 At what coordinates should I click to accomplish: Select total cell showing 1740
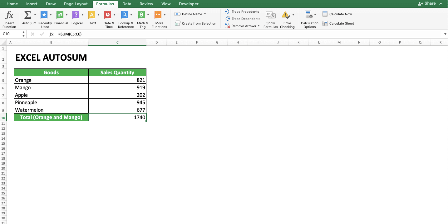tap(117, 117)
